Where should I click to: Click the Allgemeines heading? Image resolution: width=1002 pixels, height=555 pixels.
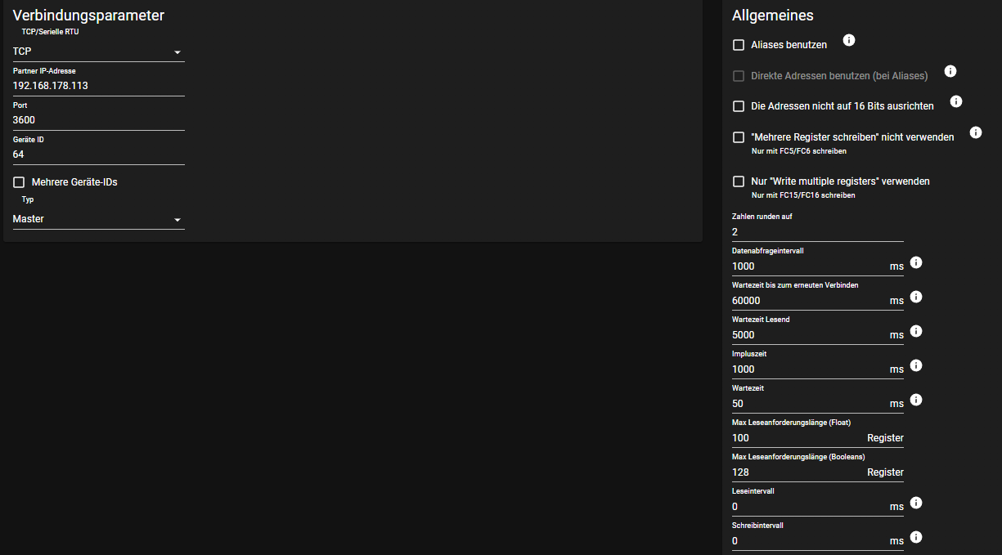[x=773, y=15]
